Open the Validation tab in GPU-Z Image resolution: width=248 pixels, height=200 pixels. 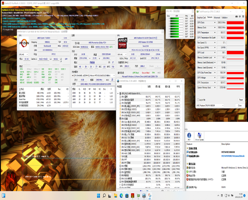(225, 17)
